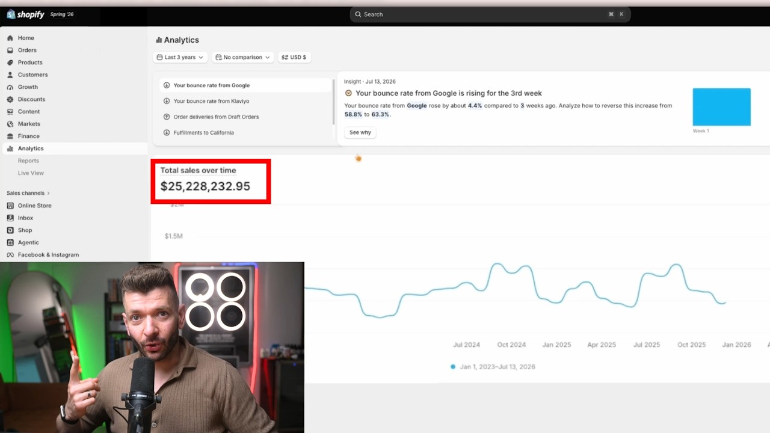Open the USD $ currency selector

click(x=294, y=57)
